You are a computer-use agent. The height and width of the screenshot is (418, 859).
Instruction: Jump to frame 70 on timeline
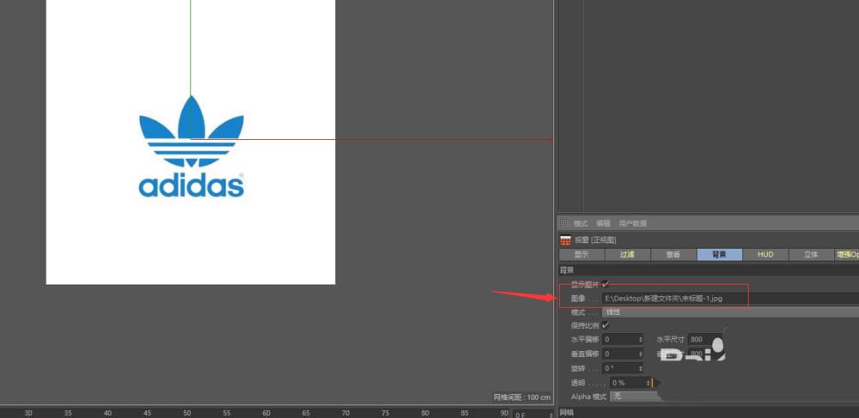coord(345,413)
